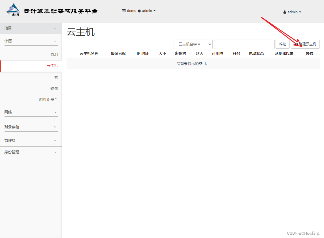Expand the 对象存储 section
The image size is (324, 238).
pyautogui.click(x=31, y=127)
